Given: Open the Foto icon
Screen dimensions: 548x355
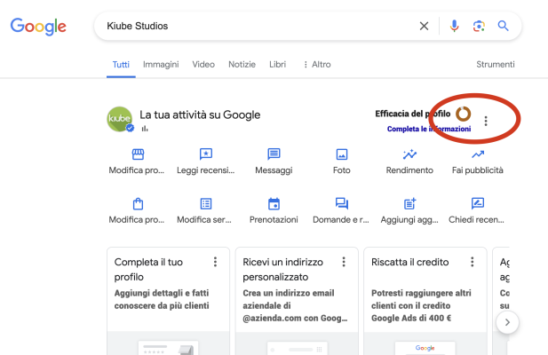Looking at the screenshot, I should (341, 154).
